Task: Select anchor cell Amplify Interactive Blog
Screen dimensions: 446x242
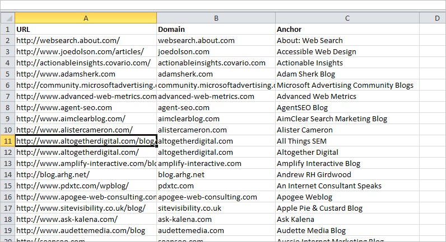Action: coord(347,163)
